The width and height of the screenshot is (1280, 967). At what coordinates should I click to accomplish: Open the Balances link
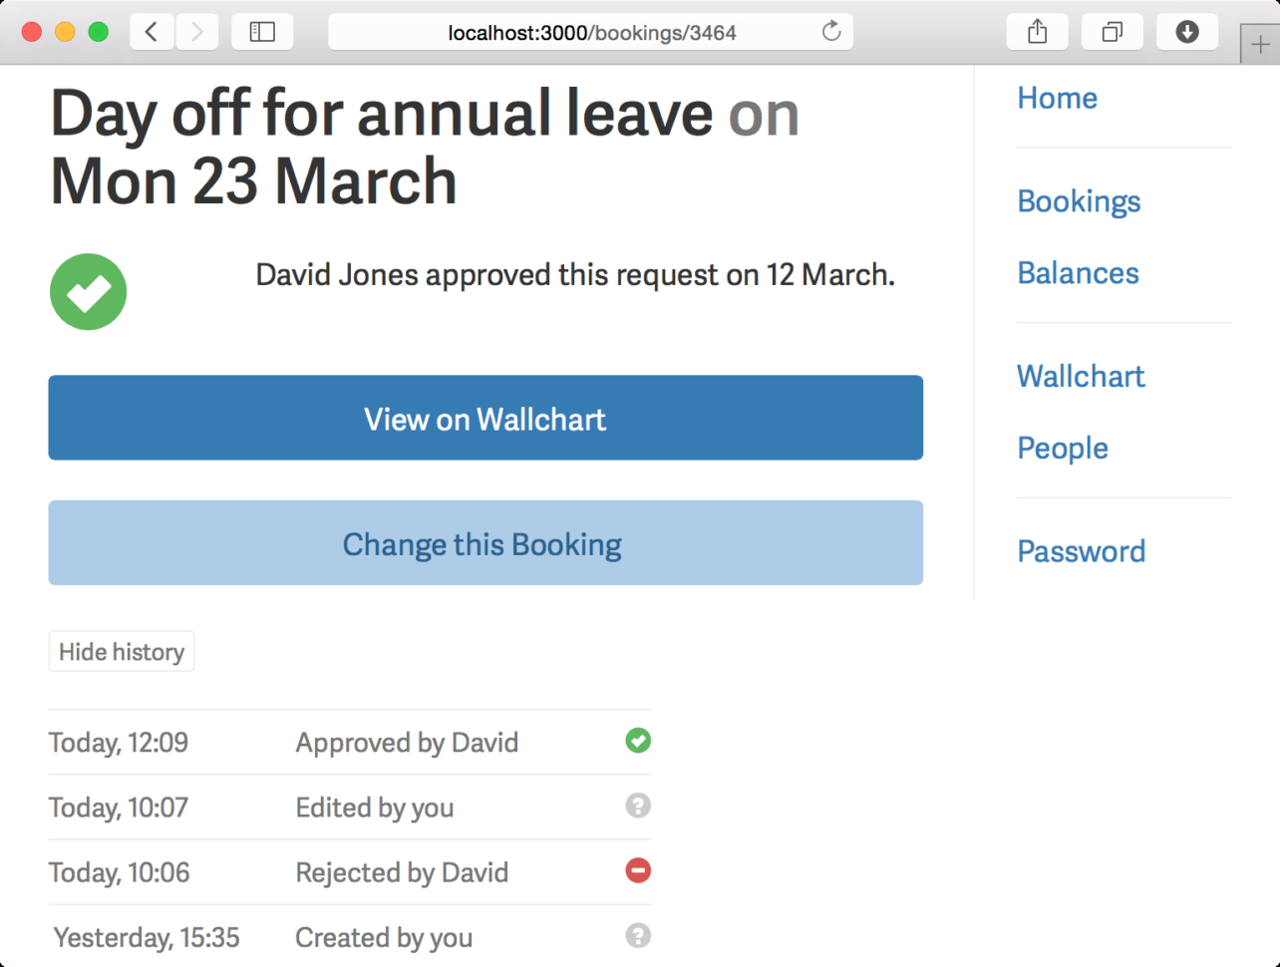(x=1078, y=273)
